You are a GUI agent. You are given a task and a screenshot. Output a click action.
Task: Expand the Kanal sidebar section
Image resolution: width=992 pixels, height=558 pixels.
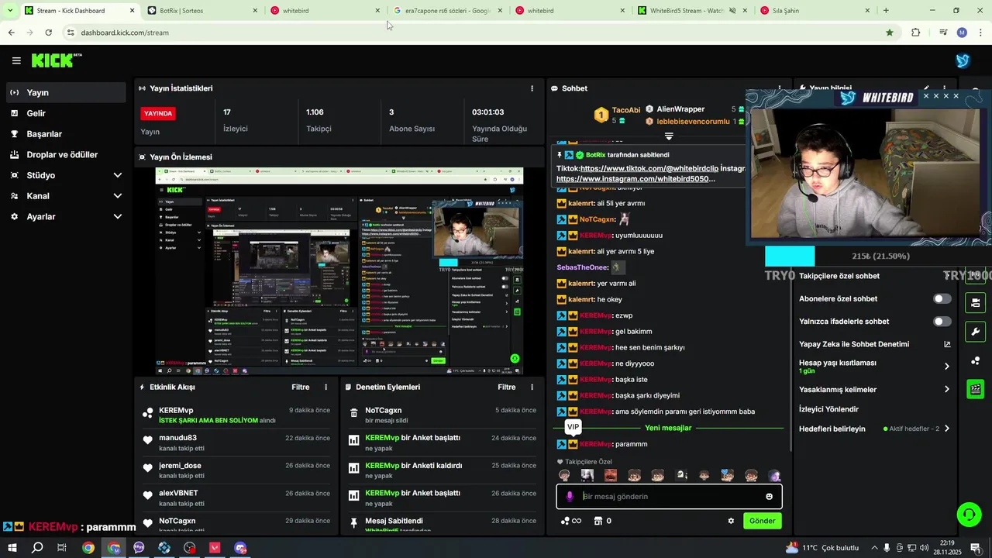tap(65, 196)
